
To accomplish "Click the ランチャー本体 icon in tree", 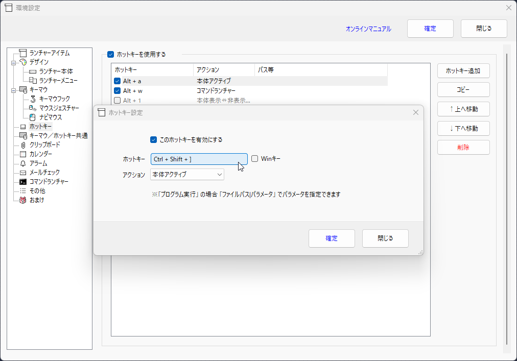I will 33,71.
